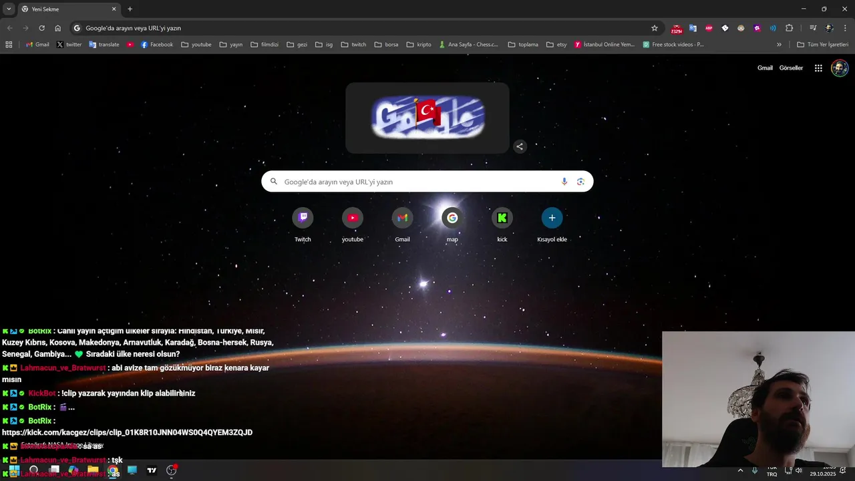Open the bookmarks apps grid shortcut

pos(9,45)
